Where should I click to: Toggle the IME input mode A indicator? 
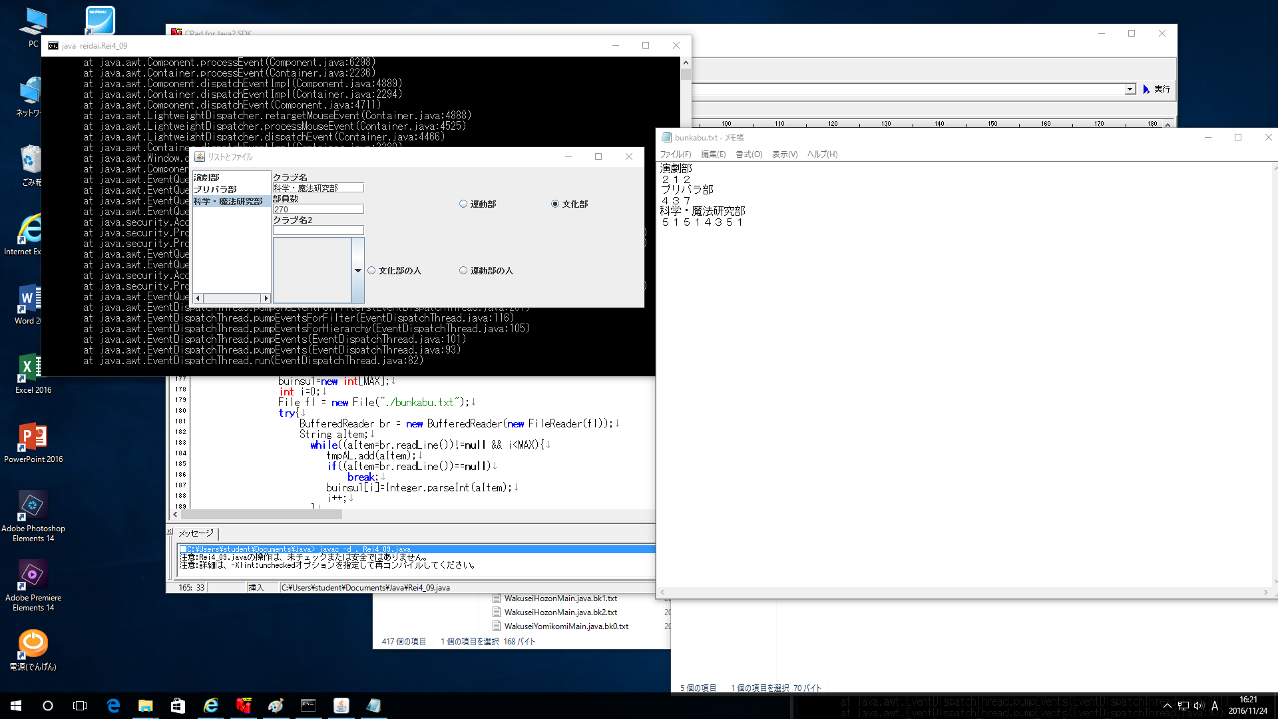coord(1215,706)
